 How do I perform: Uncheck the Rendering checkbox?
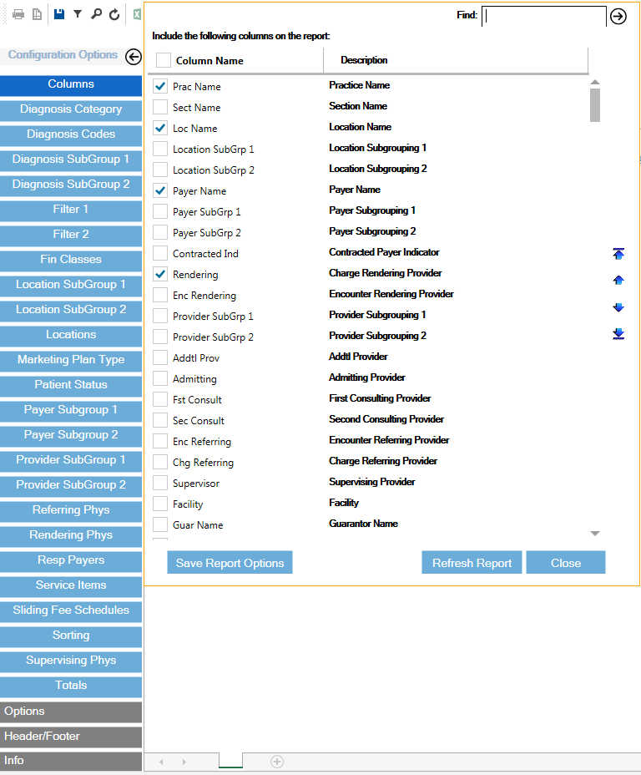pos(160,274)
